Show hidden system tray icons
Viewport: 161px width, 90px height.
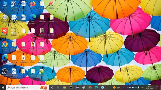pos(124,87)
